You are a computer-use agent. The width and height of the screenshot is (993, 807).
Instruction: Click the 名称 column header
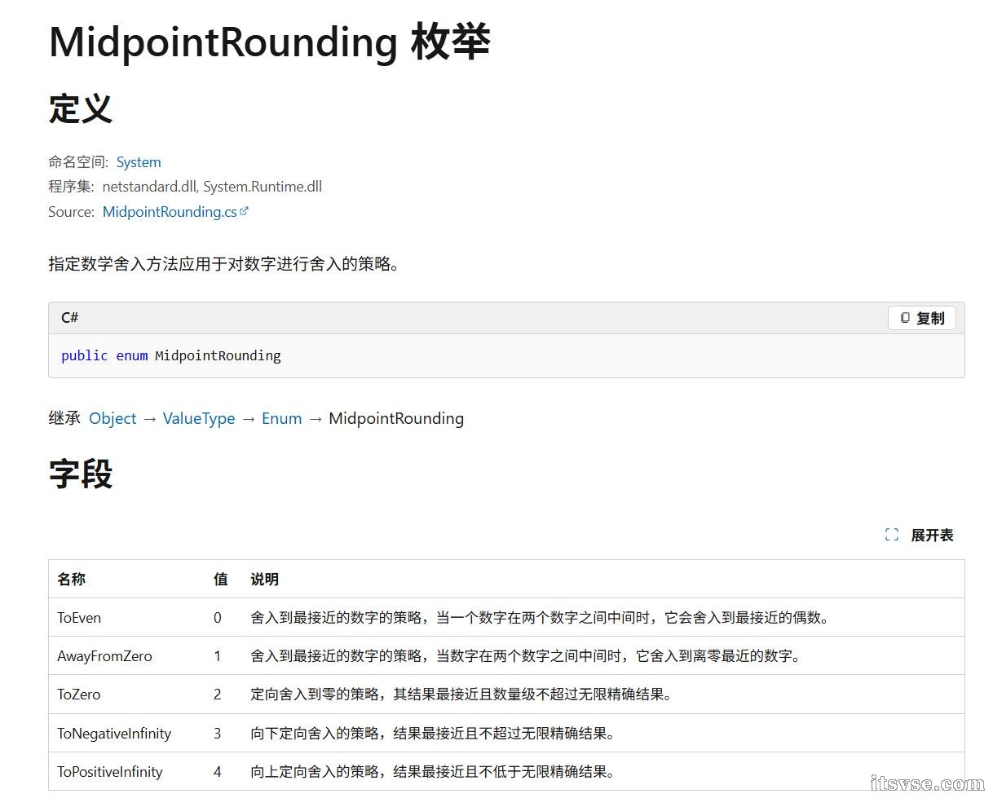click(x=71, y=579)
